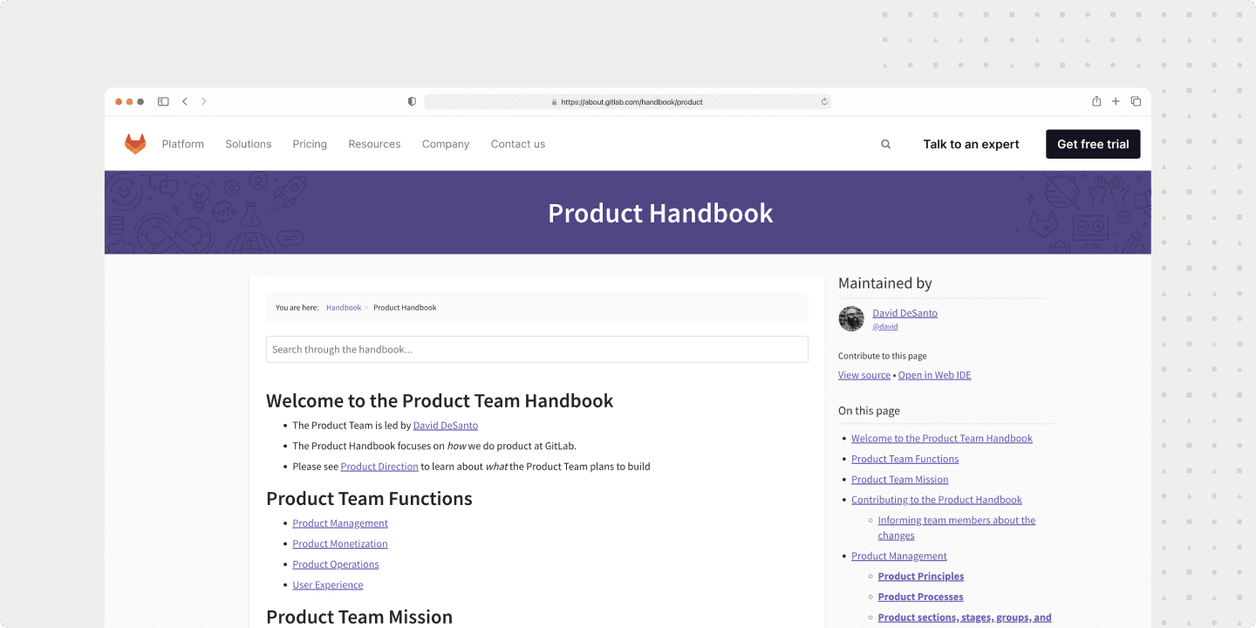Open the Company menu
1256x628 pixels.
coord(446,144)
